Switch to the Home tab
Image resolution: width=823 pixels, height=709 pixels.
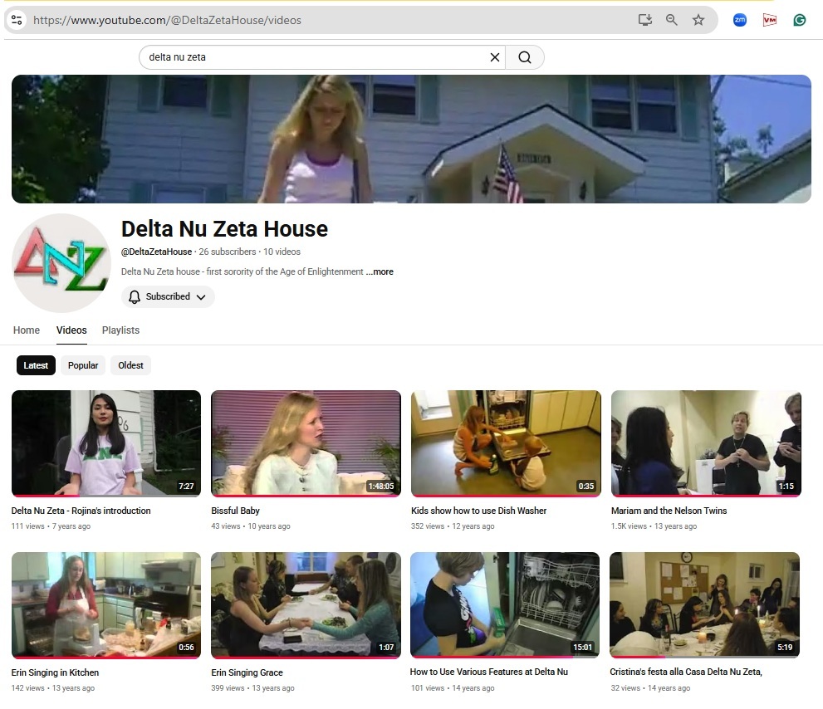[x=27, y=330]
